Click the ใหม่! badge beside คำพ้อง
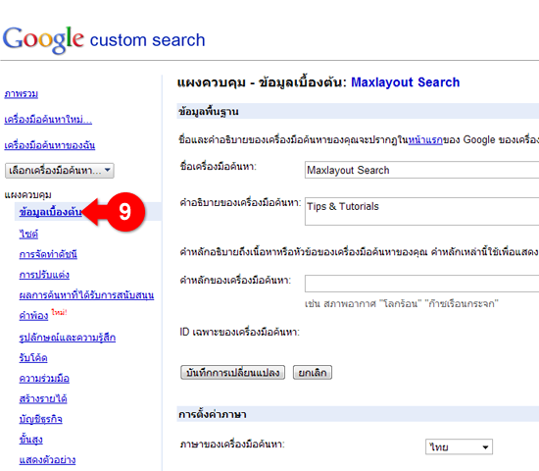The image size is (539, 471). pyautogui.click(x=59, y=312)
